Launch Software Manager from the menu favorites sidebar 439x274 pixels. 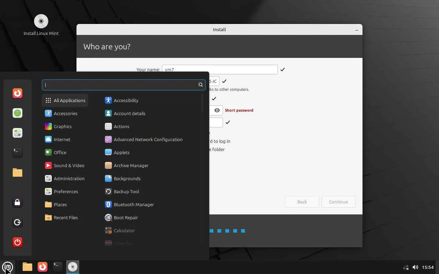tap(17, 113)
